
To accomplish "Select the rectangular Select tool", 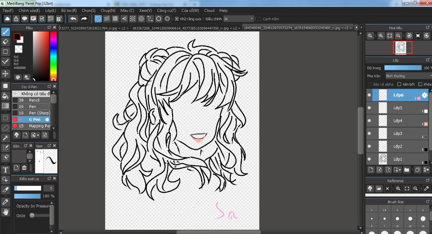I will (5, 118).
